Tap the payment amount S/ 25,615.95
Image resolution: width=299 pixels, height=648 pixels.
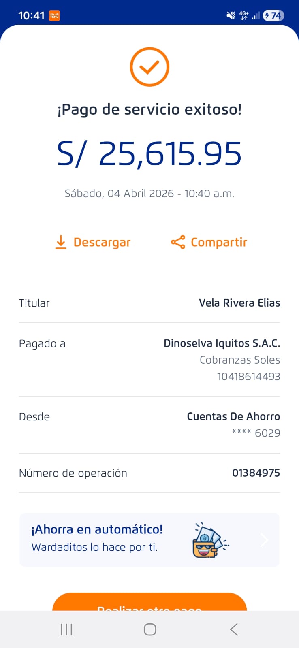pyautogui.click(x=149, y=154)
